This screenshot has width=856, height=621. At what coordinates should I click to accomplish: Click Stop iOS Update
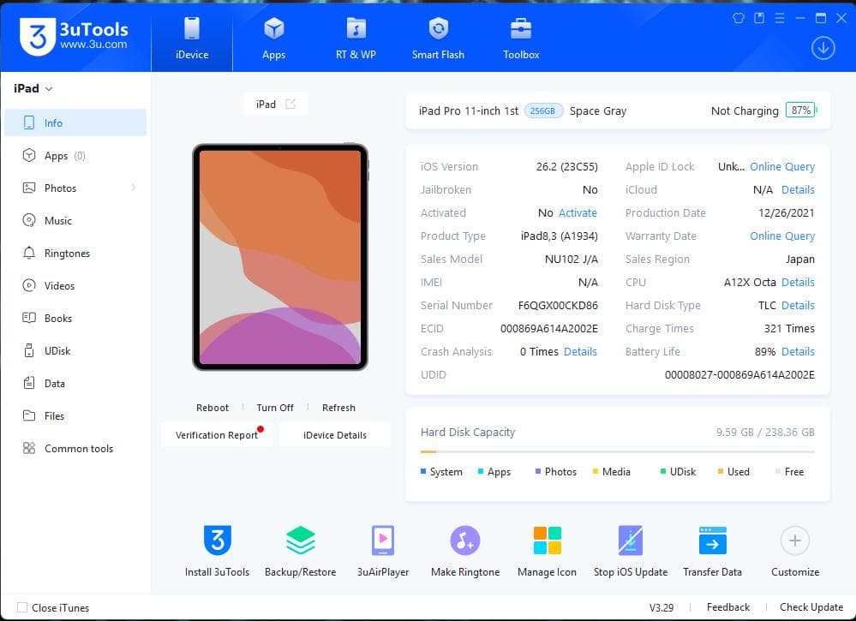(x=631, y=548)
